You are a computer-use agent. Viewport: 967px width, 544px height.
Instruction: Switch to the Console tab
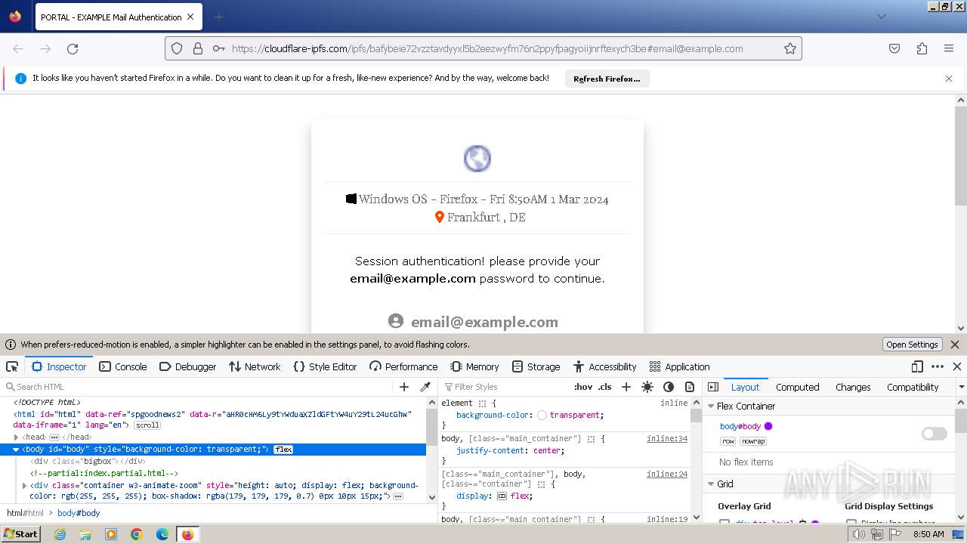pos(122,366)
